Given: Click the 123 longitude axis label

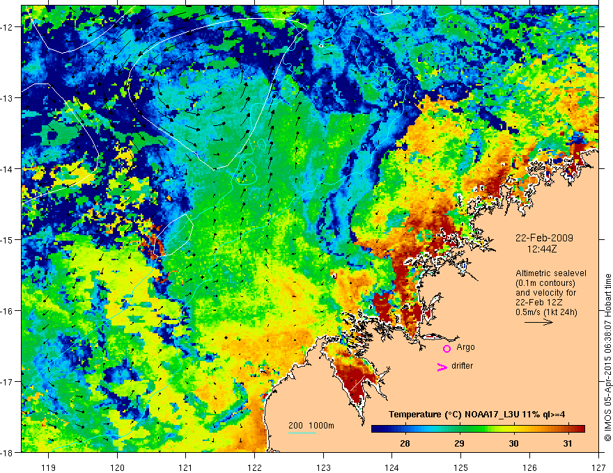Looking at the screenshot, I should (323, 467).
